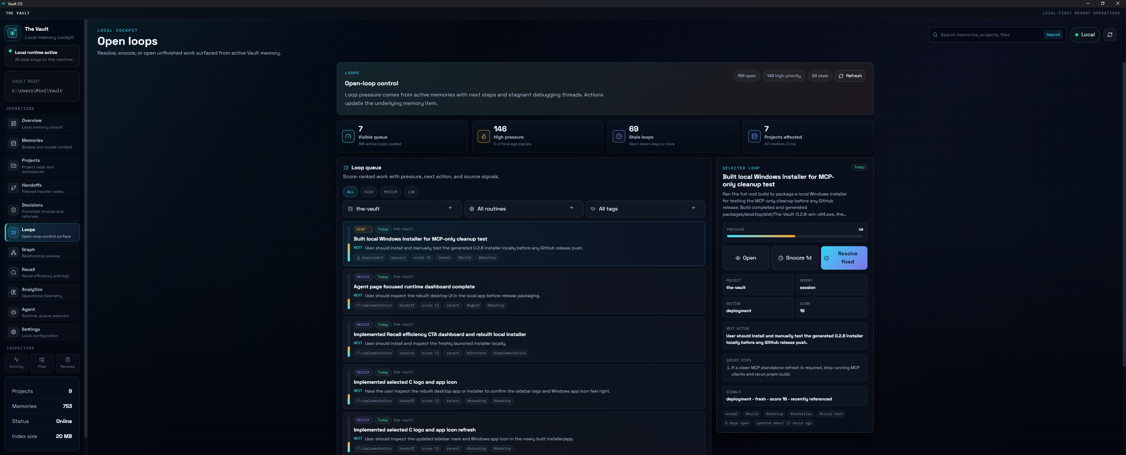
Task: Open Projects folder icon
Action: [13, 165]
